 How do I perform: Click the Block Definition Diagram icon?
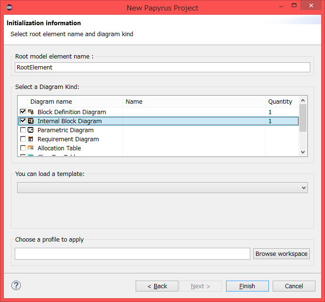click(x=30, y=112)
